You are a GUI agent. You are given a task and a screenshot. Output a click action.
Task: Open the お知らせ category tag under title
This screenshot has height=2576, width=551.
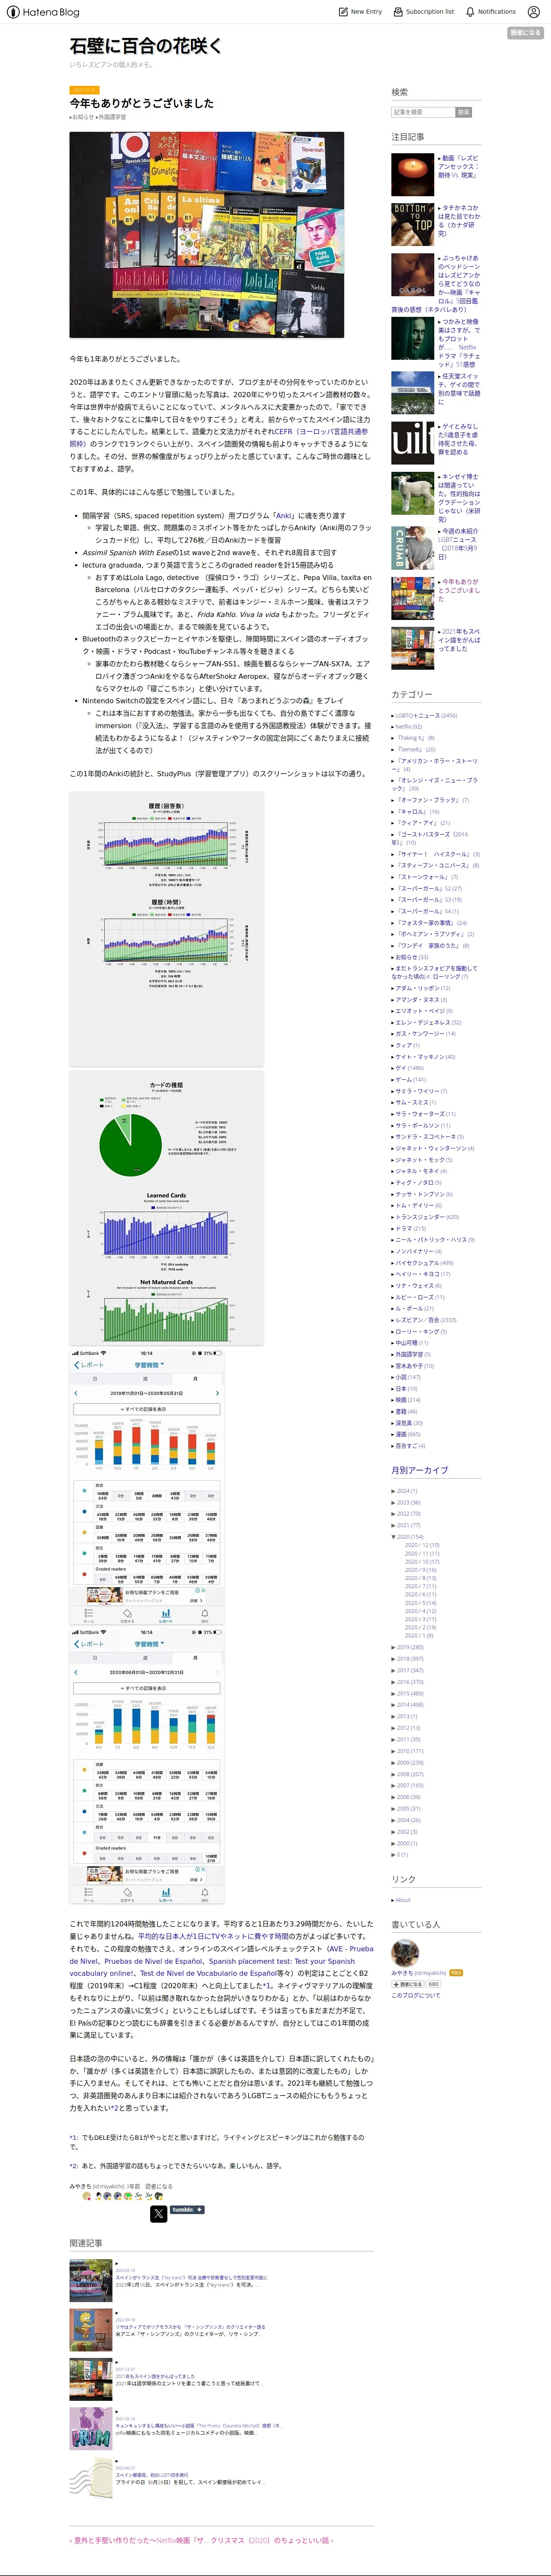tap(82, 117)
